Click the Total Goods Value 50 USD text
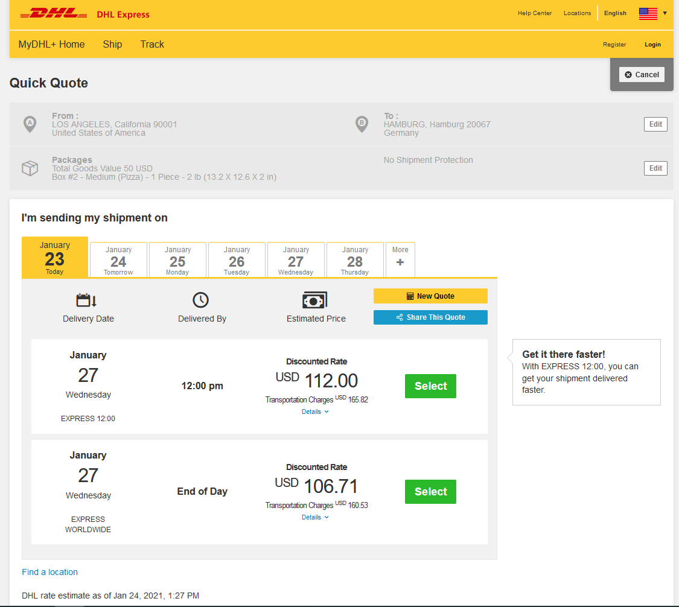Viewport: 679px width, 607px height. pos(102,168)
